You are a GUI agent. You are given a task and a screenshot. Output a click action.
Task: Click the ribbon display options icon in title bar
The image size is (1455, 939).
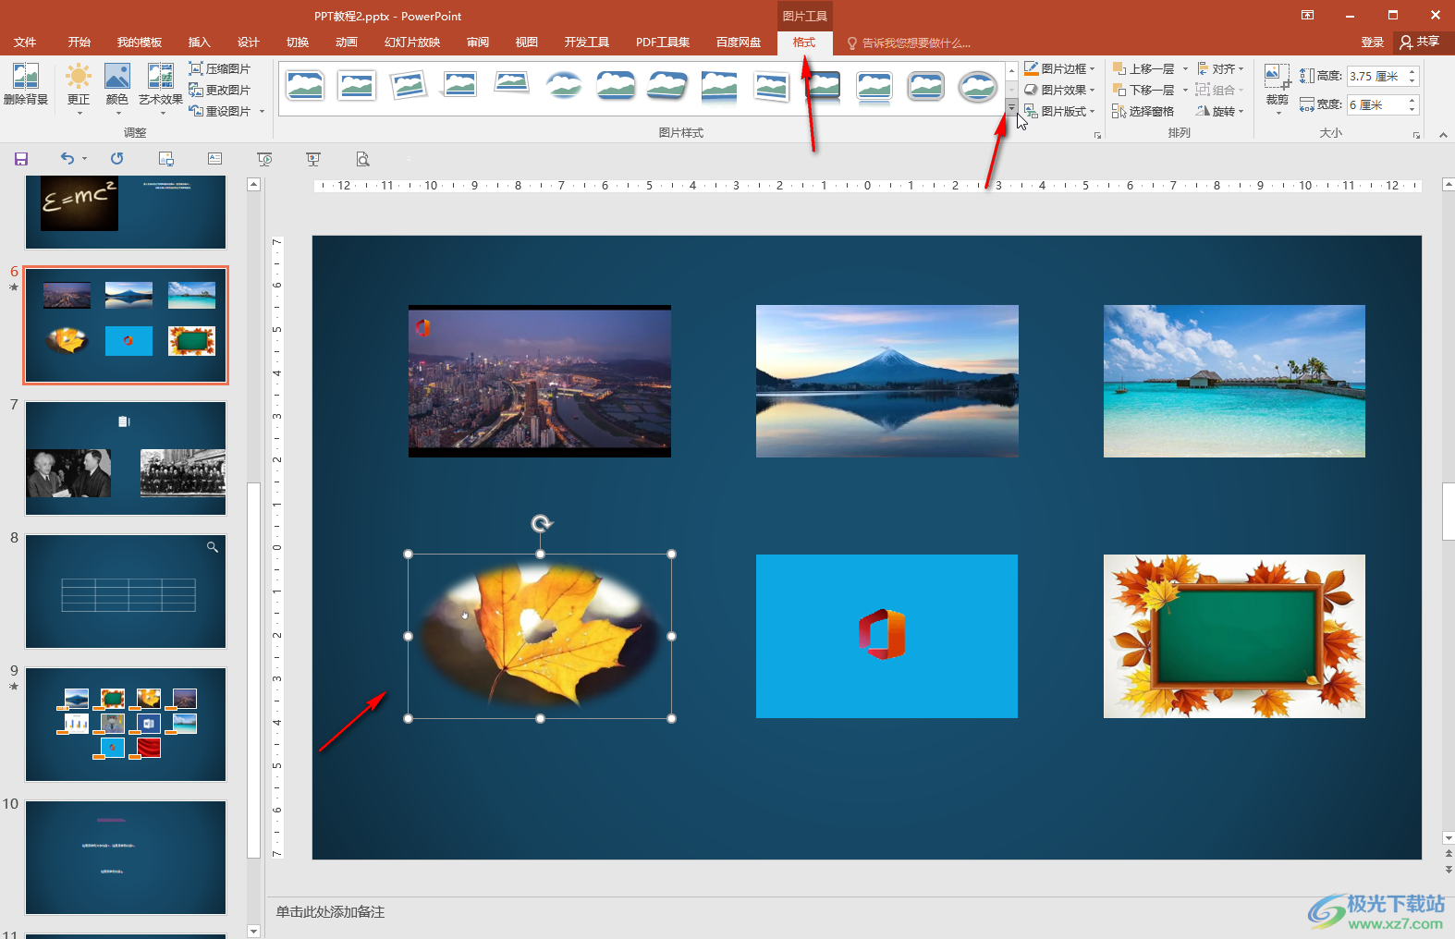coord(1307,15)
